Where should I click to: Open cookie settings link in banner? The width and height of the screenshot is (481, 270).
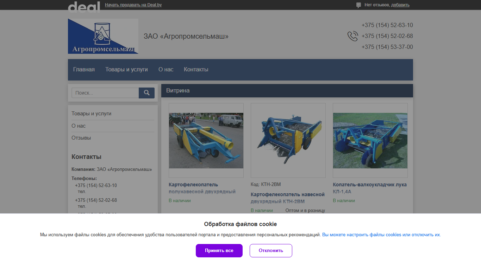coord(381,235)
